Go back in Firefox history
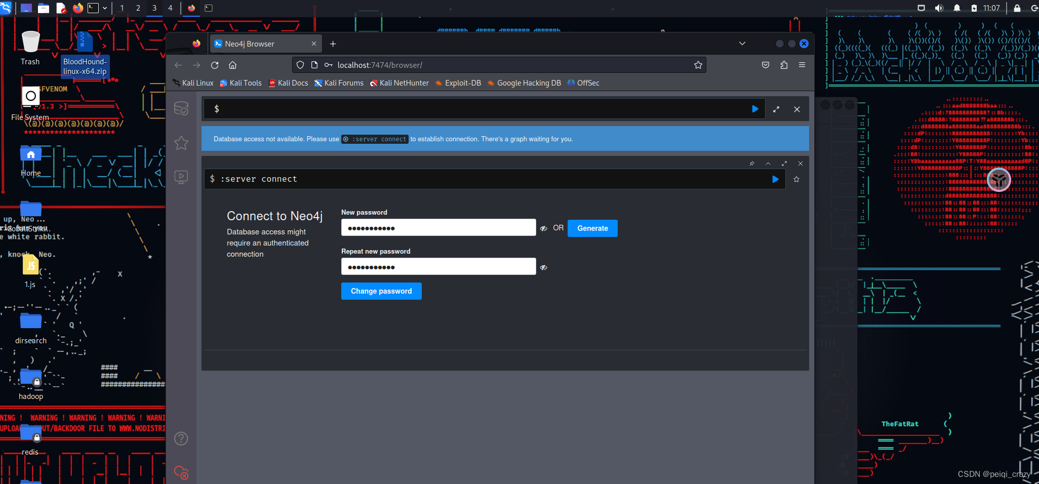 click(x=178, y=65)
